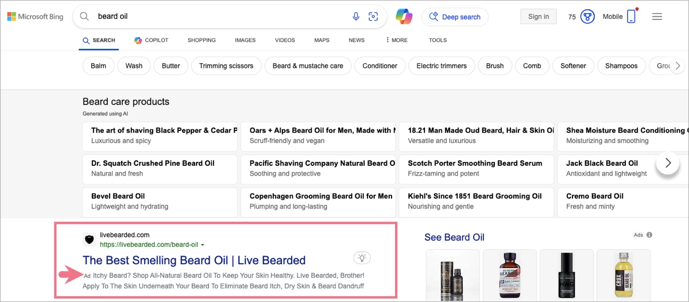The height and width of the screenshot is (302, 689).
Task: Switch to the SHOPPING tab
Action: pos(202,40)
